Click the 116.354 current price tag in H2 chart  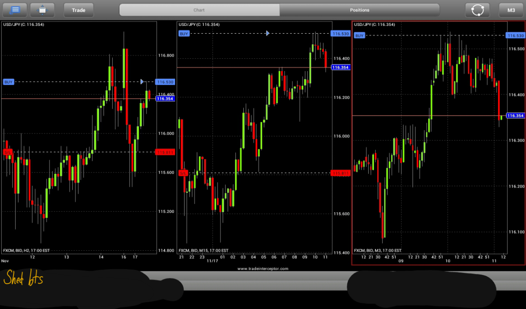pyautogui.click(x=165, y=99)
